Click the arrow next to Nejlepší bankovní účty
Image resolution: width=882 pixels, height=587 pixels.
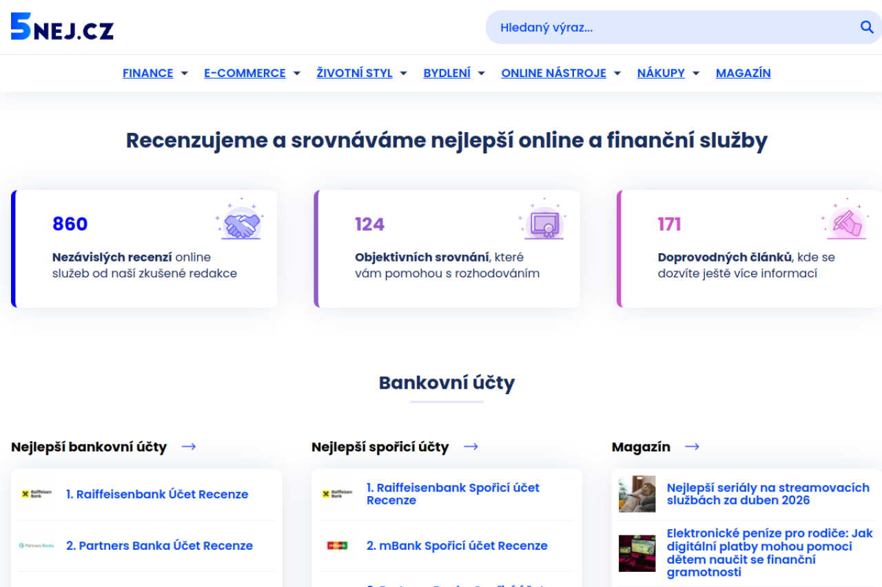189,447
